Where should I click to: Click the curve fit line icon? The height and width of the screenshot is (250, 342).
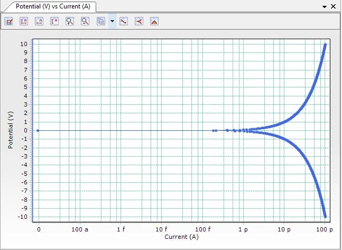pyautogui.click(x=124, y=21)
